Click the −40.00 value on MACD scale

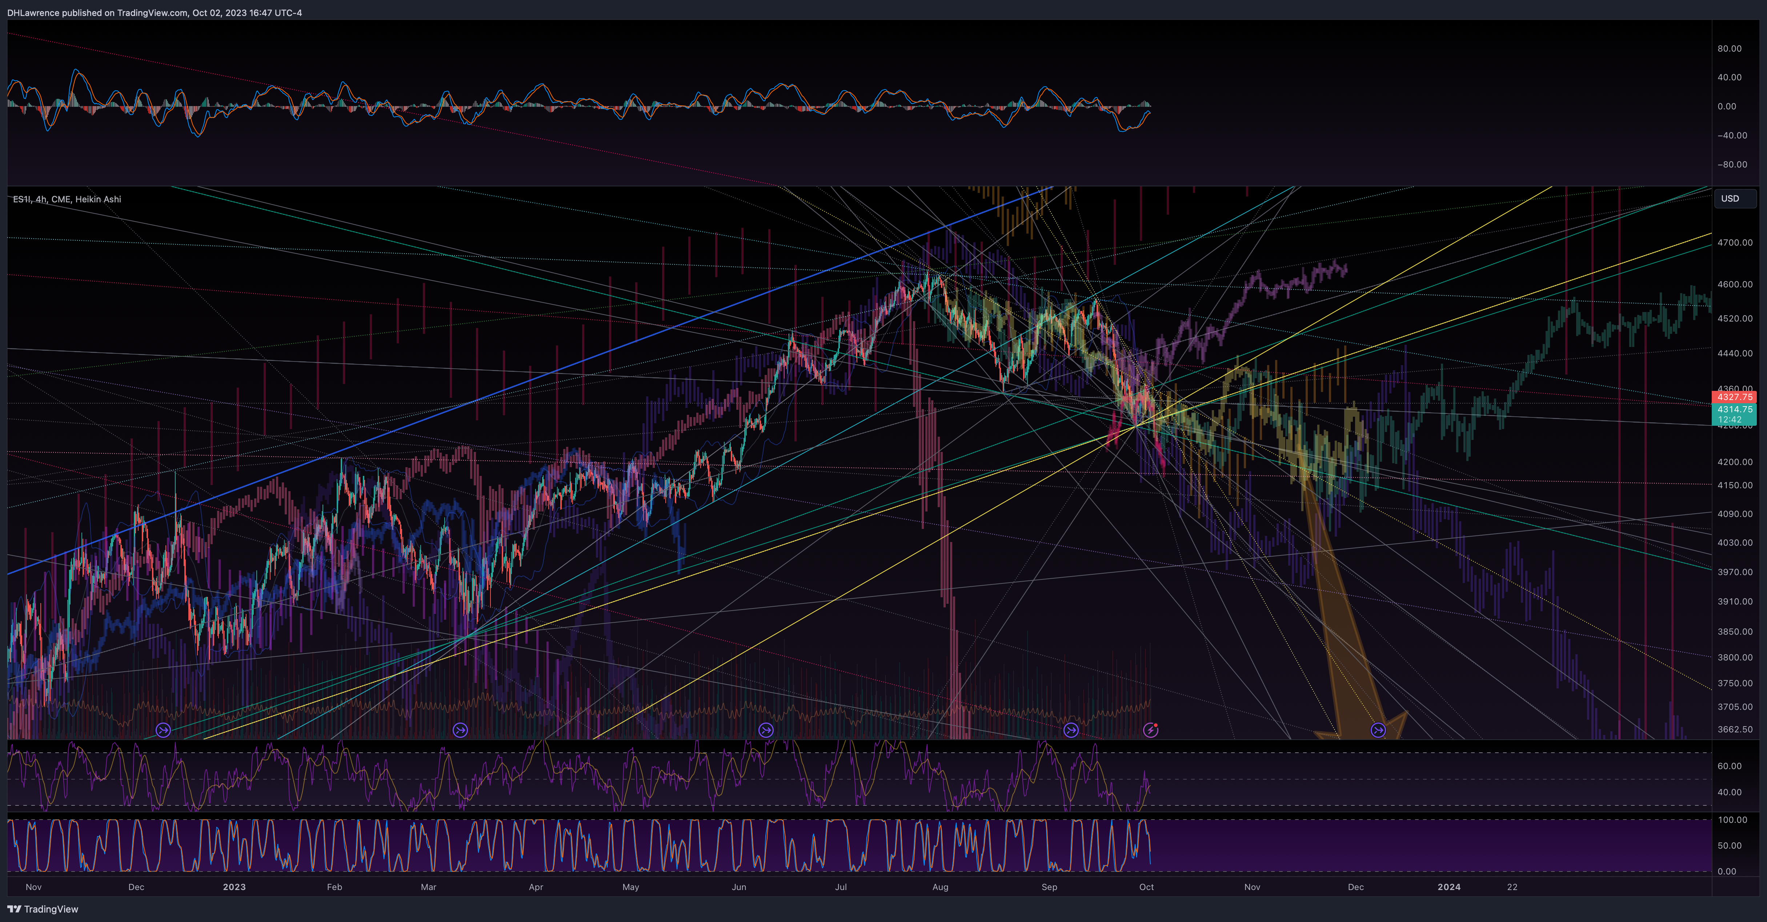[x=1732, y=136]
